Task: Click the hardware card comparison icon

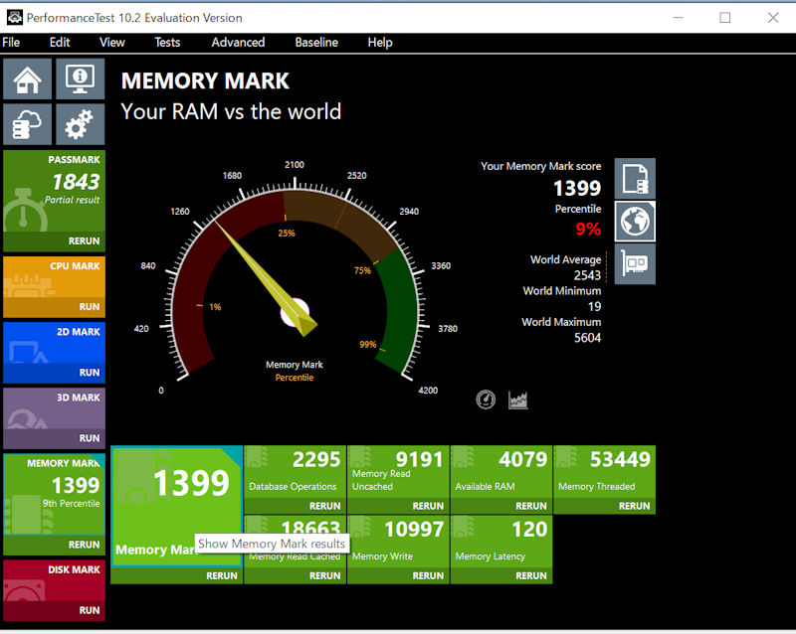Action: (x=635, y=264)
